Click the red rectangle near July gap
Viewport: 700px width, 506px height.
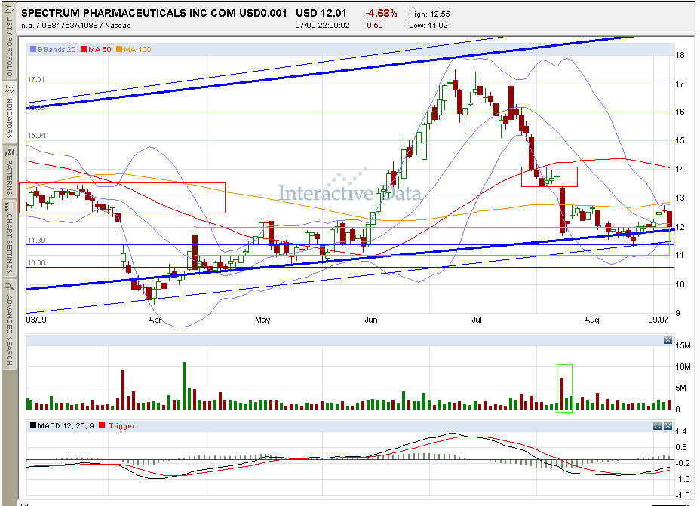(549, 176)
